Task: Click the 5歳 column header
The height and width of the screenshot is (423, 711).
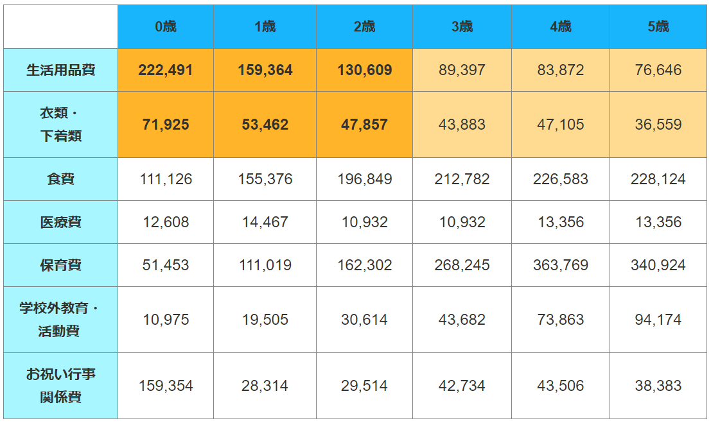Action: [658, 26]
